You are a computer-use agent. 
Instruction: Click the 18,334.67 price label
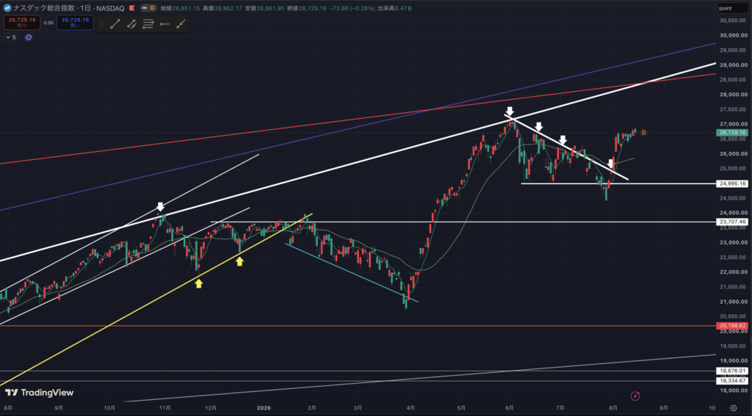click(x=732, y=381)
